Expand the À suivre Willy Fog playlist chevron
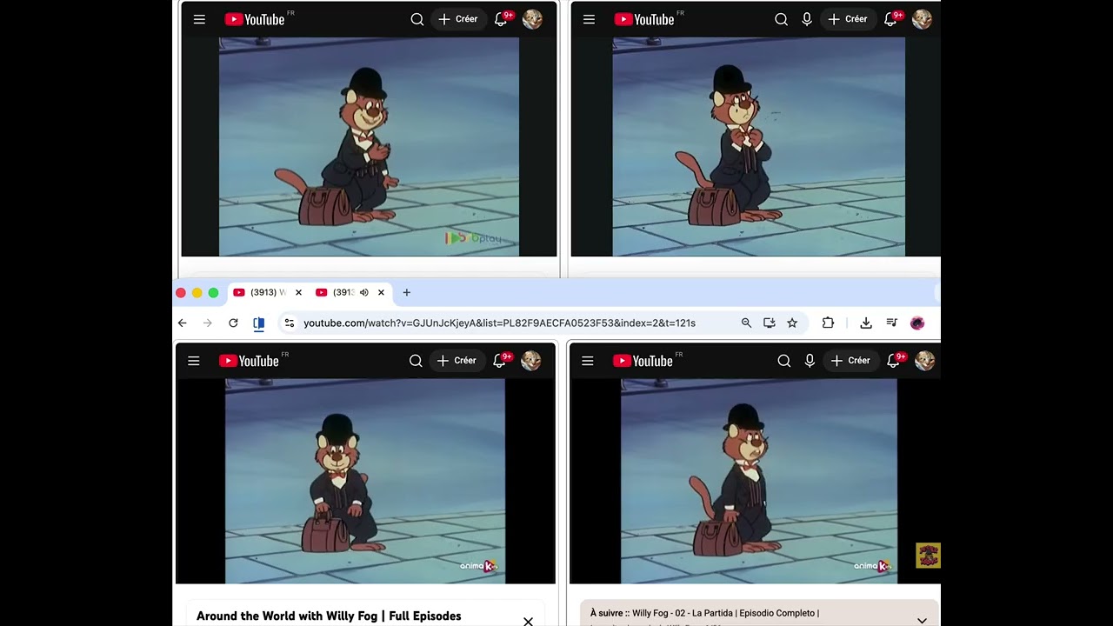The height and width of the screenshot is (626, 1113). click(x=922, y=620)
